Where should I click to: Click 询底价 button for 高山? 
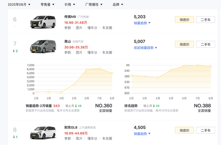184,44
